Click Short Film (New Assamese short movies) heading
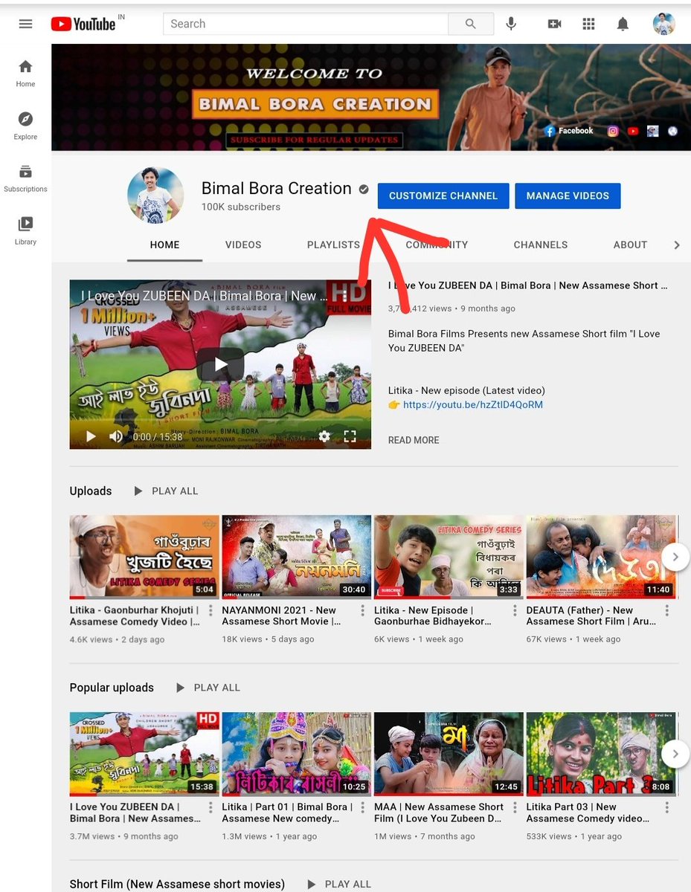Screen dimensions: 691x892 coord(177,885)
